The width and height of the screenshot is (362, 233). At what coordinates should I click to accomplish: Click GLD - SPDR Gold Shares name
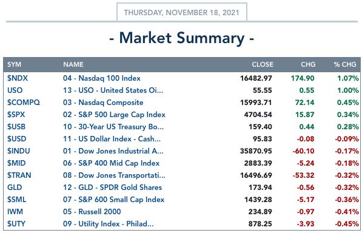point(112,187)
